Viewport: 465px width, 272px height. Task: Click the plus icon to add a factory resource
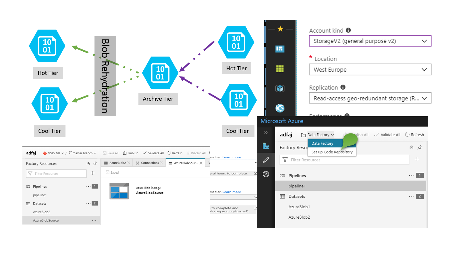tap(417, 160)
